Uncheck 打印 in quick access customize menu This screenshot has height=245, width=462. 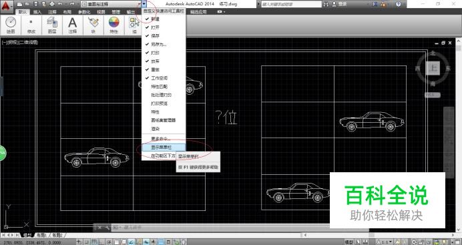(x=164, y=53)
